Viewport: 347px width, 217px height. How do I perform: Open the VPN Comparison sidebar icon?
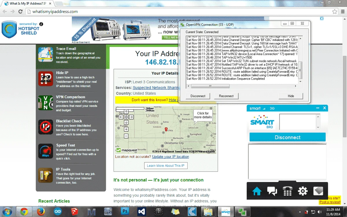click(x=46, y=103)
